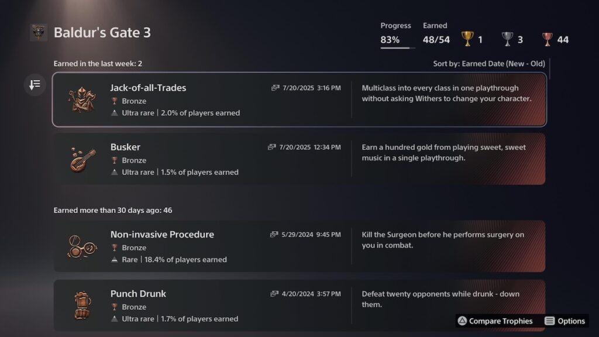Screen dimensions: 599x337
Task: Open the Compare Trophies button
Action: [x=495, y=321]
